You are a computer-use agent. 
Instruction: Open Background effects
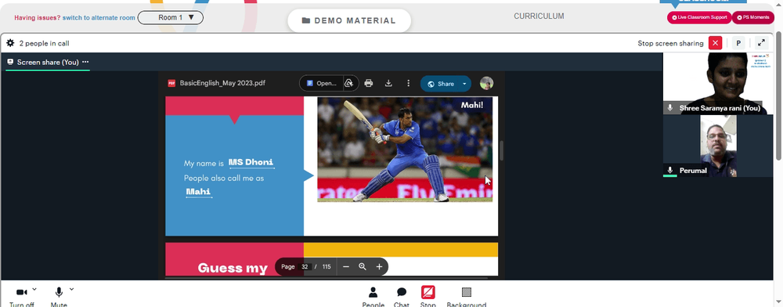tap(467, 297)
